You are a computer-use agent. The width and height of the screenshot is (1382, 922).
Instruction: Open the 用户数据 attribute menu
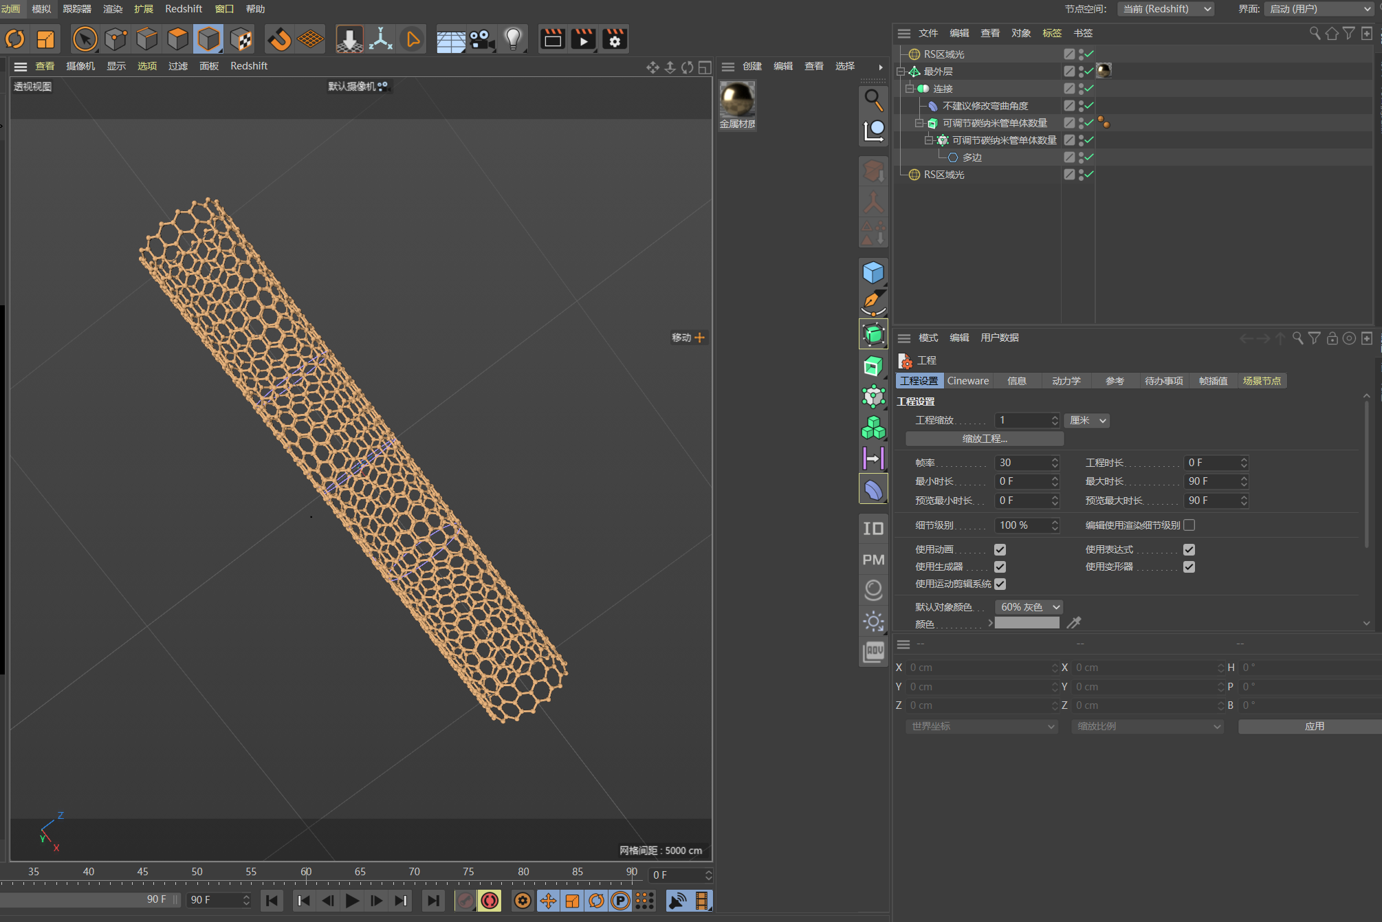[1000, 338]
